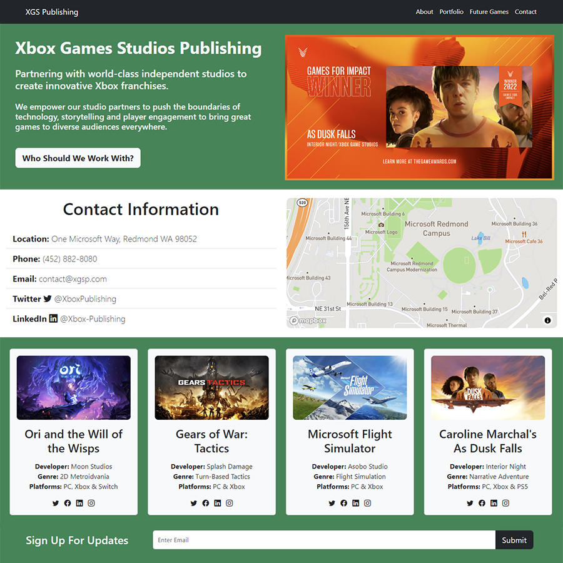The image size is (563, 563).
Task: Click the LinkedIn icon in Contact Information
Action: pyautogui.click(x=53, y=318)
